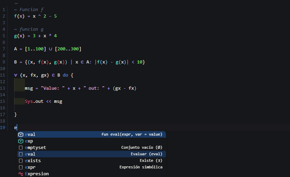Select the eval snippet labeled Evaluar
Screen dimensions: 290x177
(92, 154)
